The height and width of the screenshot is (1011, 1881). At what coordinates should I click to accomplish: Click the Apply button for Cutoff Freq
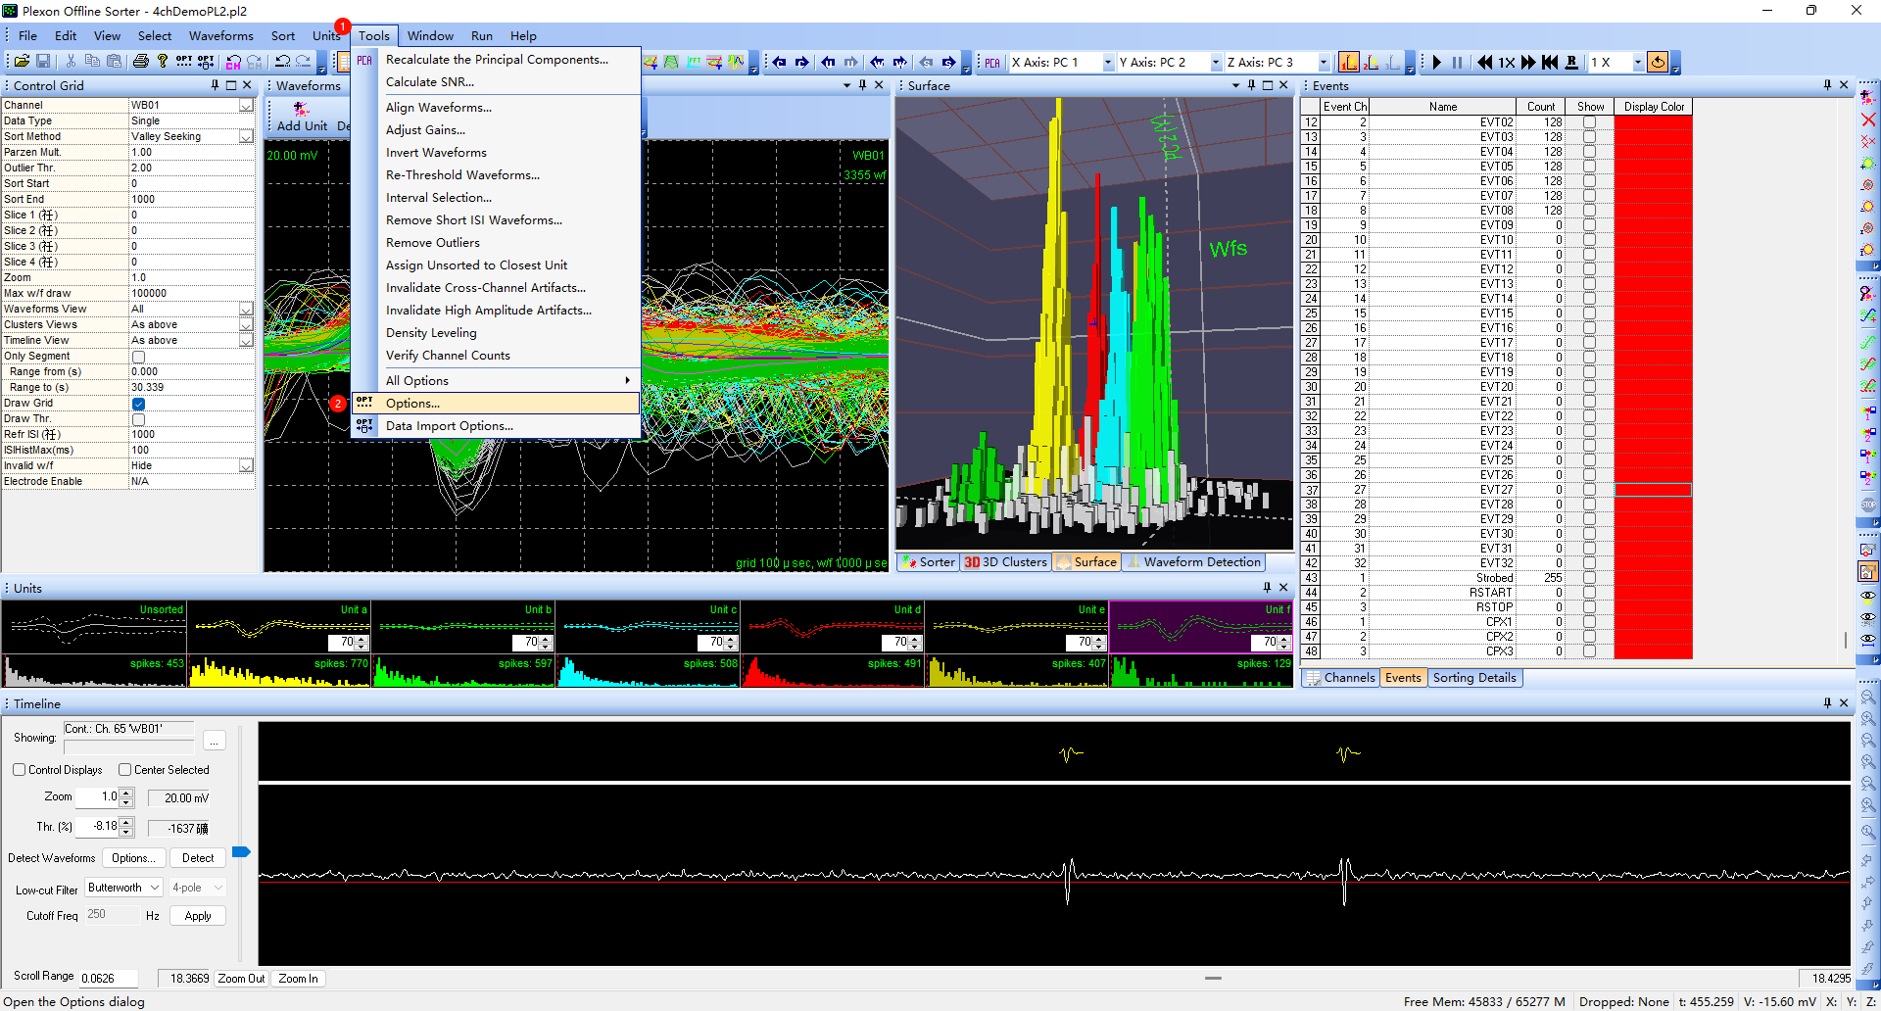[x=198, y=916]
